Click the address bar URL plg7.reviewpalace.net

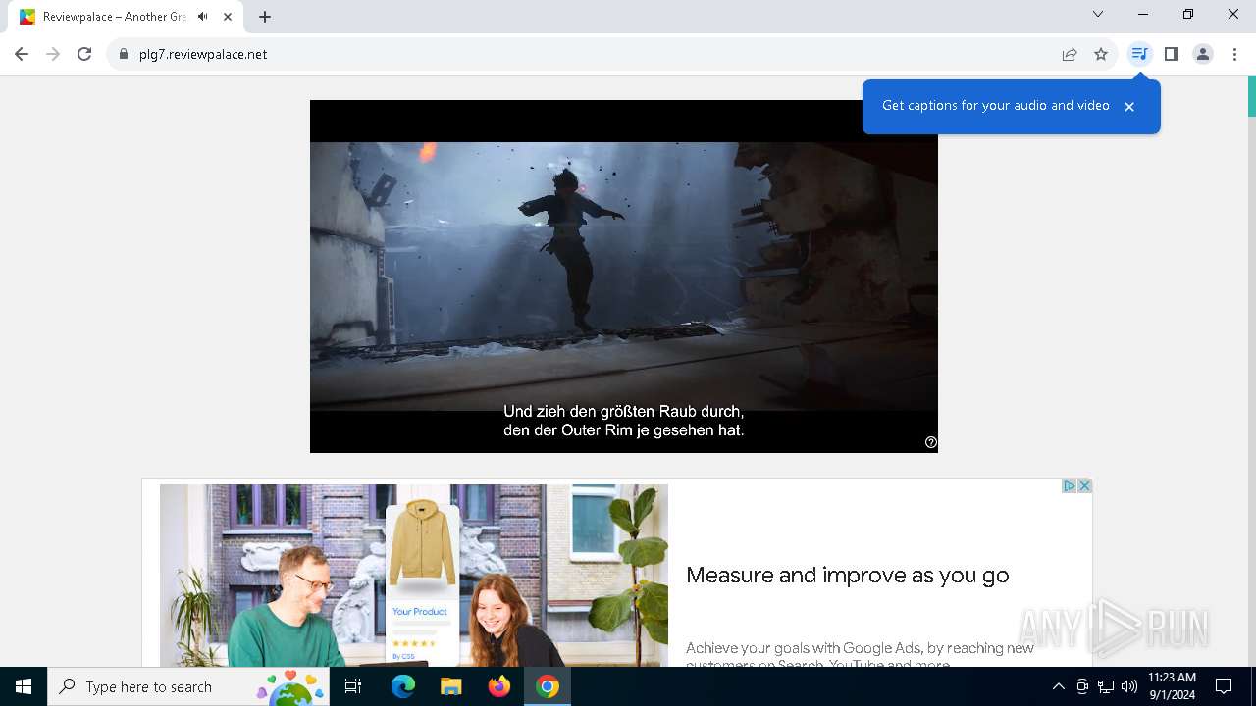(203, 54)
